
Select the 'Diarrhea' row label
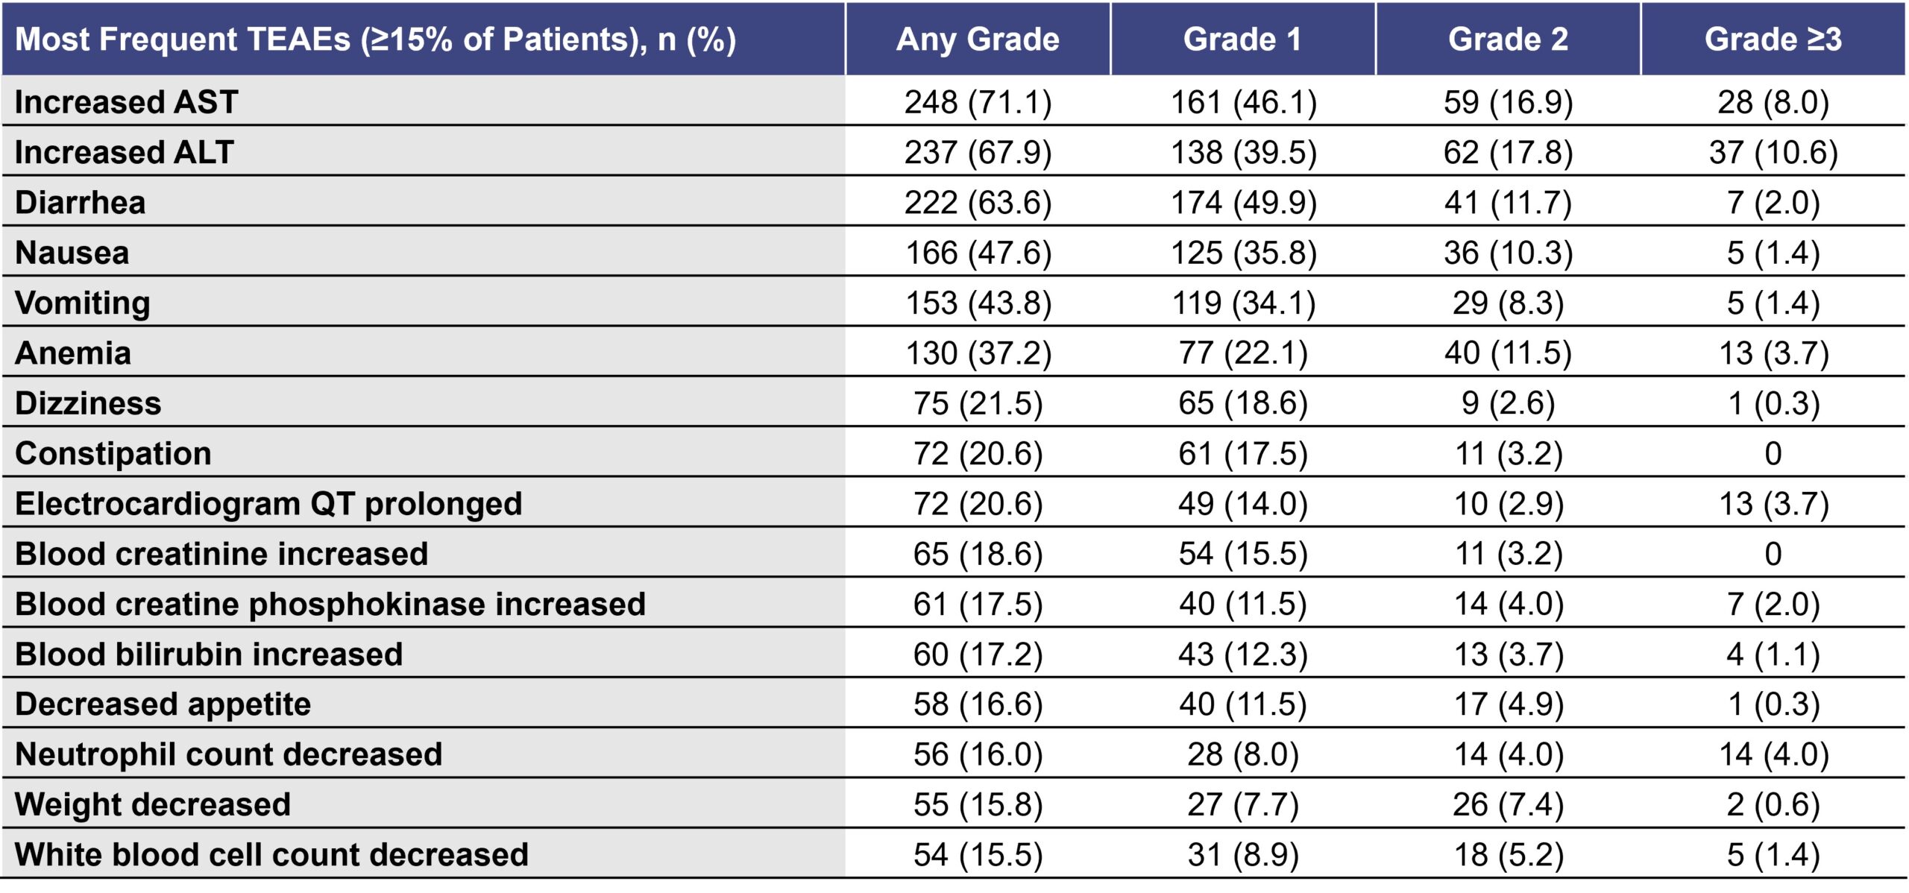click(x=81, y=202)
